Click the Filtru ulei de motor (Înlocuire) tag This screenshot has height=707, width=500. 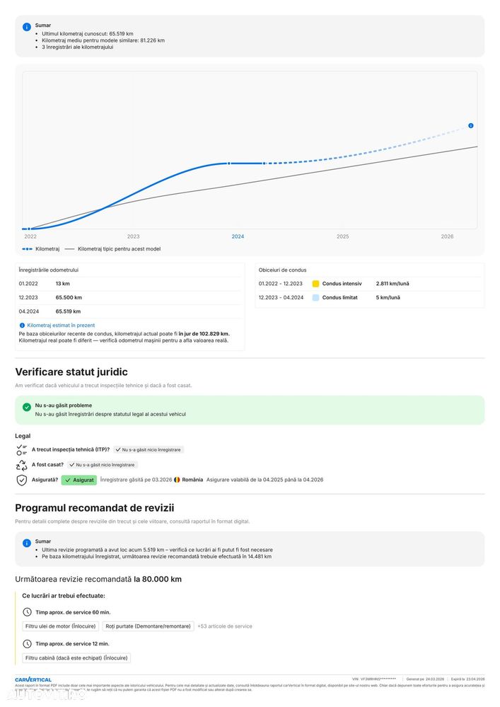click(60, 626)
